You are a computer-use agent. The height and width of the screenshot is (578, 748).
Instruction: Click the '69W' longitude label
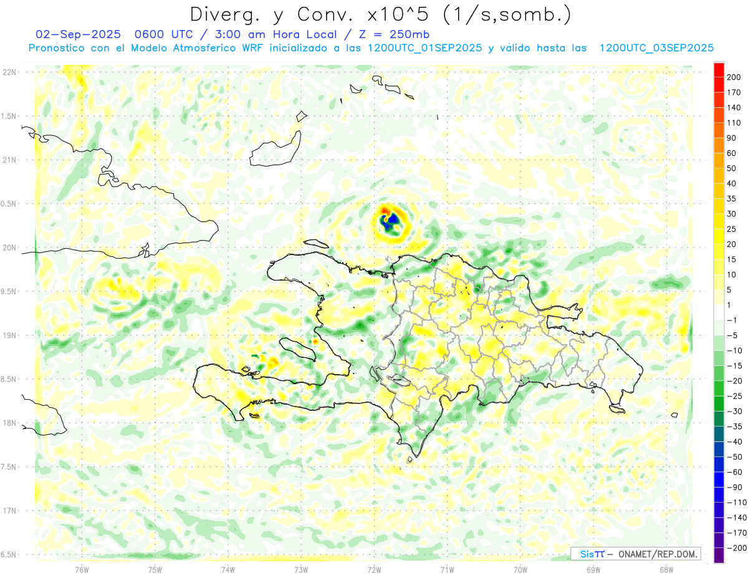click(x=593, y=569)
